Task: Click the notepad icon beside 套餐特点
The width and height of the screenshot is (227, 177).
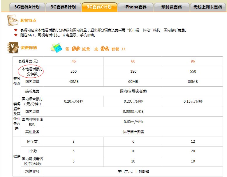Action: click(x=12, y=20)
